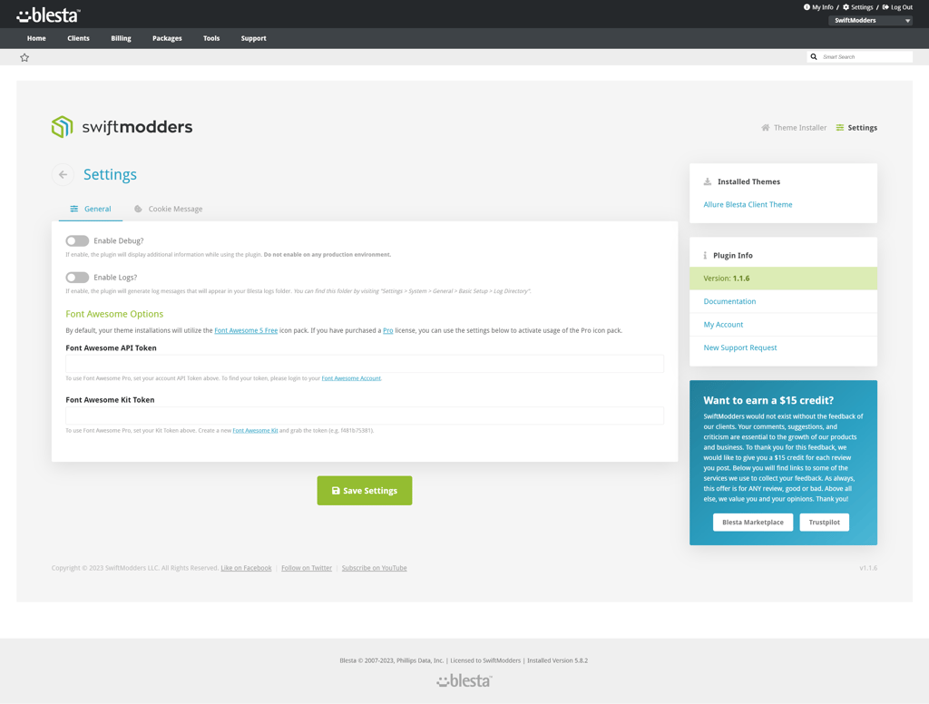Click the Theme Installer home icon
The height and width of the screenshot is (704, 929).
click(766, 127)
